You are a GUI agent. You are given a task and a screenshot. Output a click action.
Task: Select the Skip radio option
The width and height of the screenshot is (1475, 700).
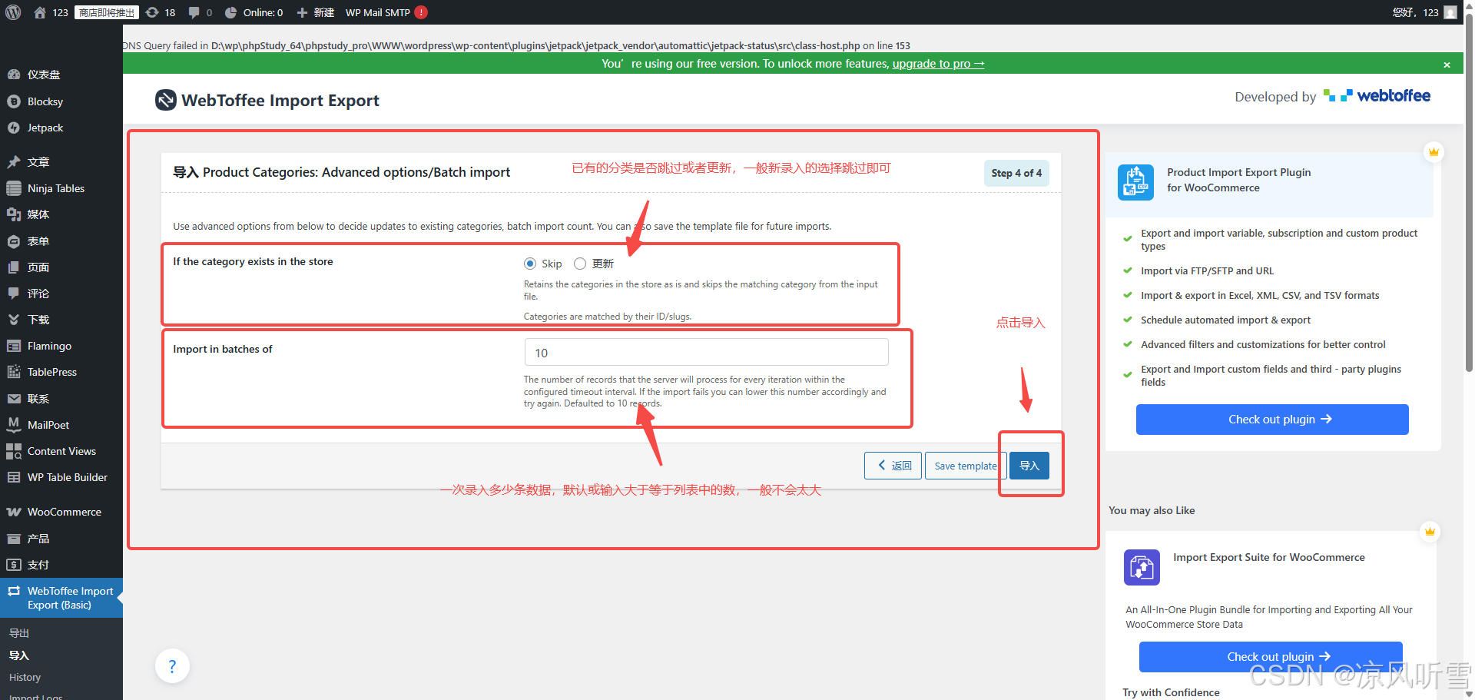point(530,264)
